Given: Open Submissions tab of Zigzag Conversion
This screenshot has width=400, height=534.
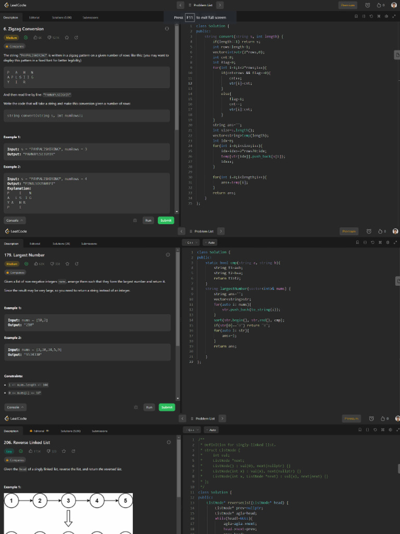Looking at the screenshot, I should (91, 17).
